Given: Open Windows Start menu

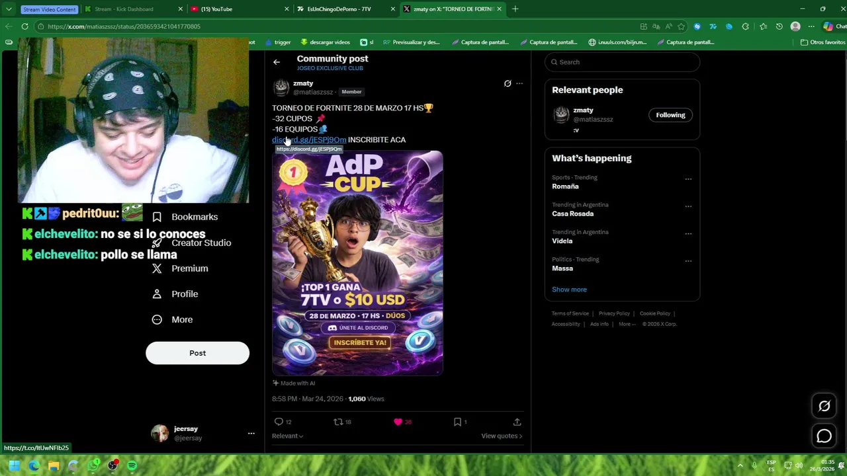Looking at the screenshot, I should tap(14, 465).
